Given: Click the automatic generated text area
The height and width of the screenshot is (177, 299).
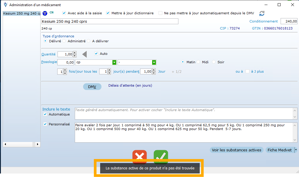Looking at the screenshot, I should [x=184, y=113].
